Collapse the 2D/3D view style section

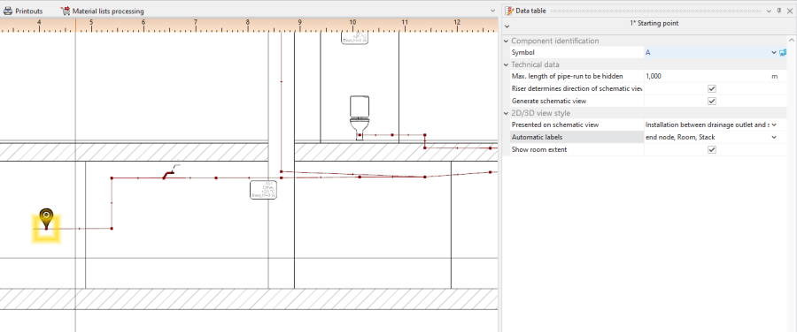click(507, 114)
